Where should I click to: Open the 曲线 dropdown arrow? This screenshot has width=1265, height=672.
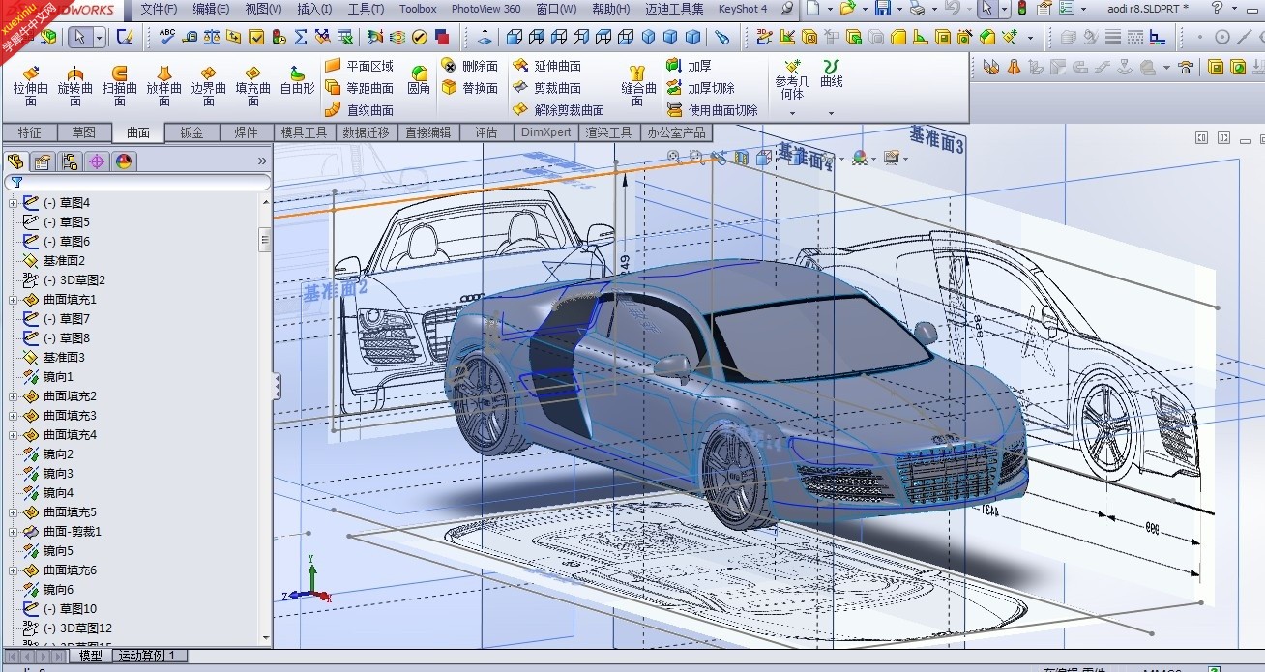[831, 112]
